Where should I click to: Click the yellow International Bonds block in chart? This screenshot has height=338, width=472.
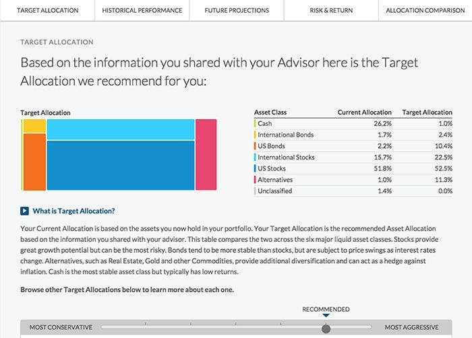point(34,126)
